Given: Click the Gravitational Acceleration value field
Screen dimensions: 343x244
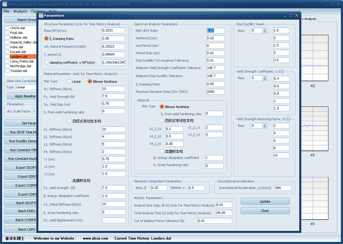Looking at the screenshot, I should (283, 188).
